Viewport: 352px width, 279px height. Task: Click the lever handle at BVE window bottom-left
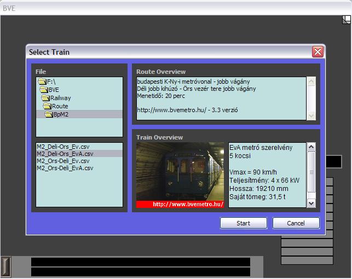[x=5, y=266]
